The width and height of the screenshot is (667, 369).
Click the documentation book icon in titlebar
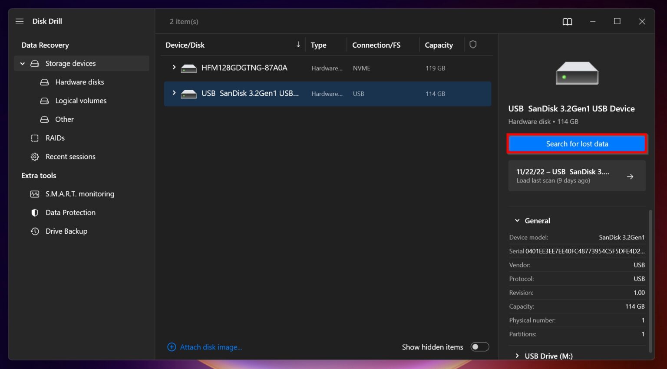567,21
